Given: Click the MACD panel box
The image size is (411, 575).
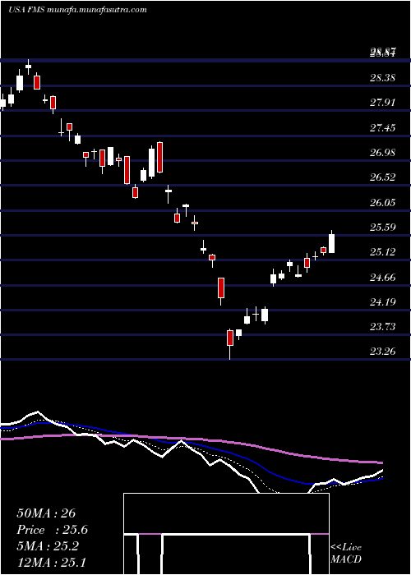Looking at the screenshot, I should coord(226,534).
